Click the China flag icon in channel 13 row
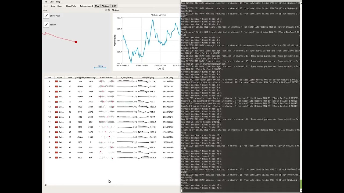Image resolution: width=344 pixels, height=193 pixels. point(56,107)
